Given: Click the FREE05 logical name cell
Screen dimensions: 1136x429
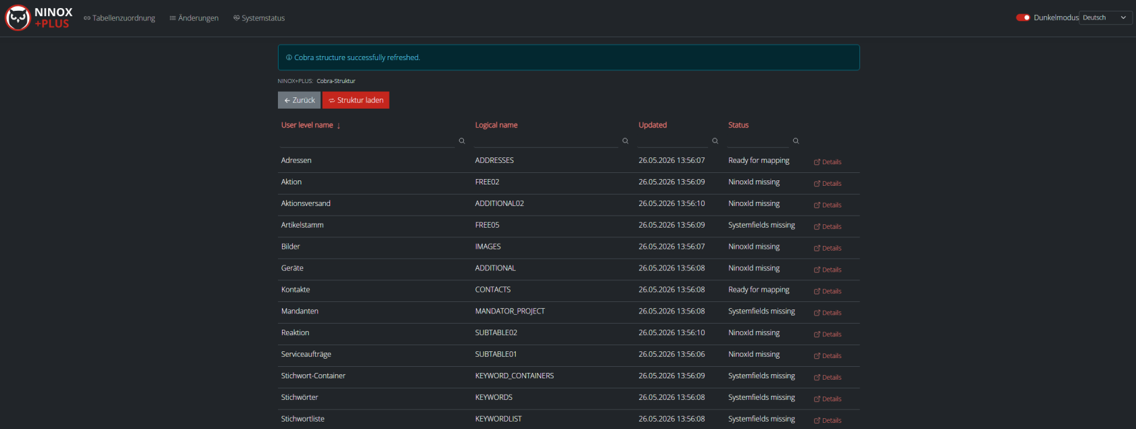Looking at the screenshot, I should click(487, 226).
